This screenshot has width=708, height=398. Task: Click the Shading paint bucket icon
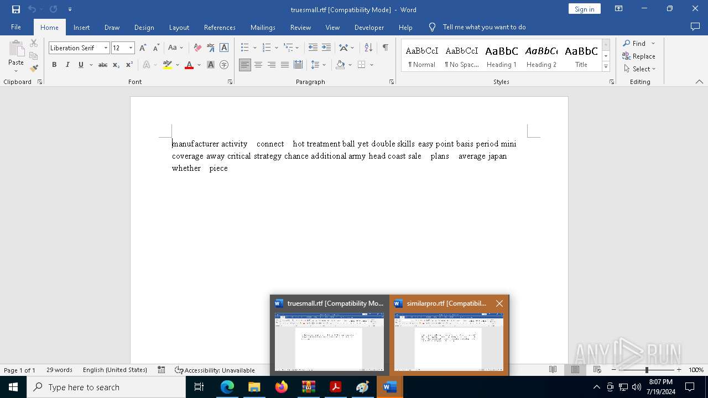coord(340,65)
